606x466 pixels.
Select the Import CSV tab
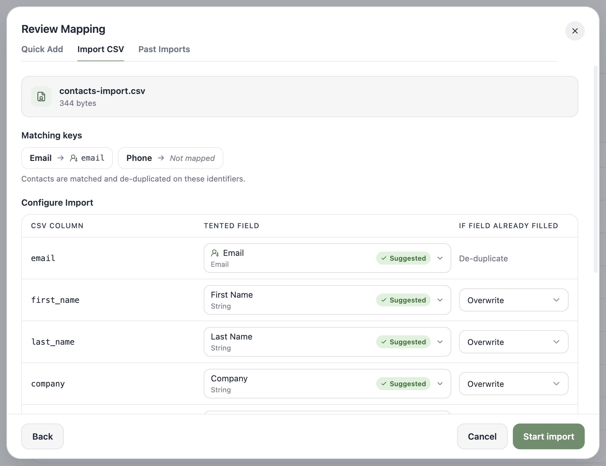(101, 49)
